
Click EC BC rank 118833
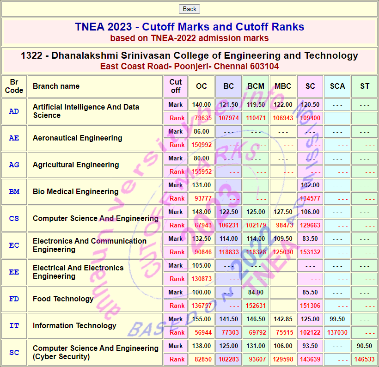pos(229,252)
